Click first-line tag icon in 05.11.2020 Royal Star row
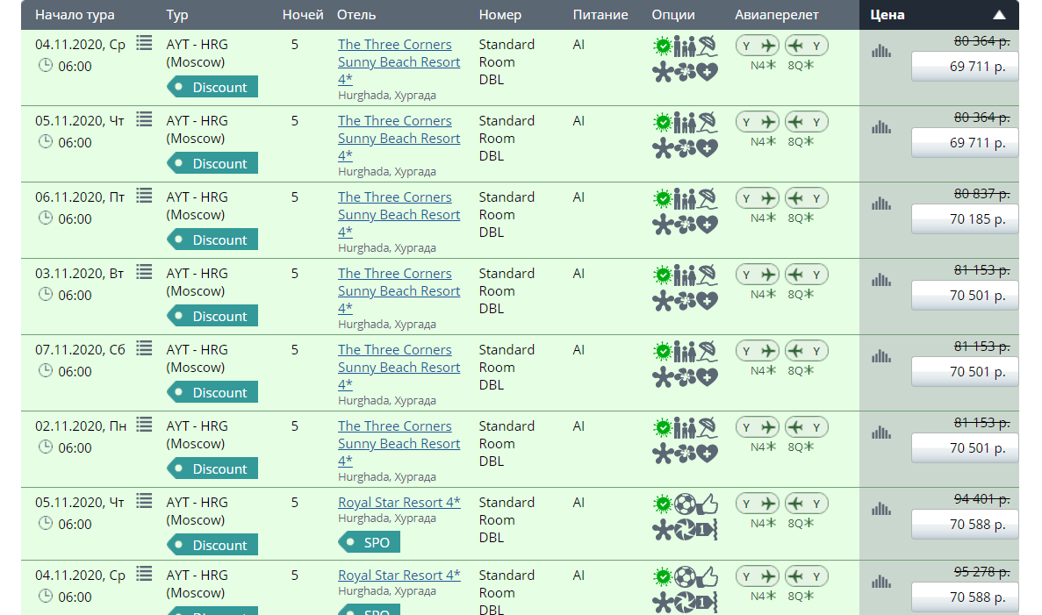 pos(707,529)
